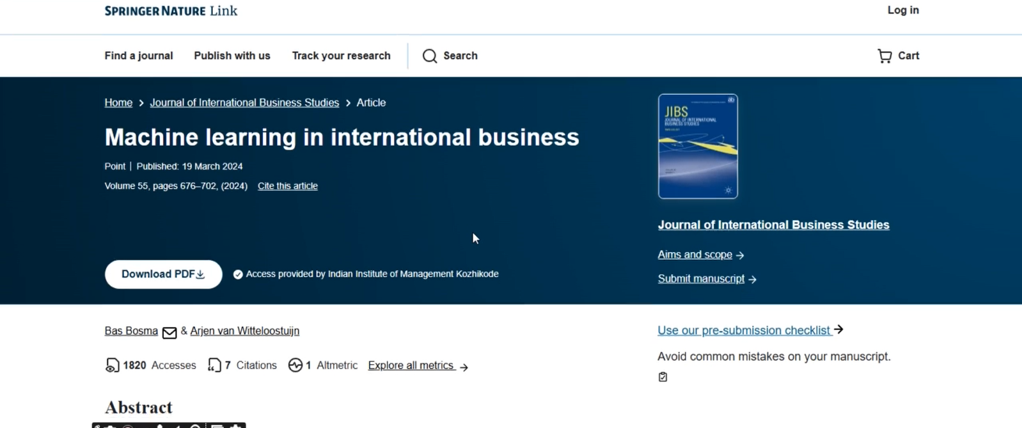This screenshot has height=428, width=1022.
Task: Click the checklist clipboard icon
Action: point(663,377)
